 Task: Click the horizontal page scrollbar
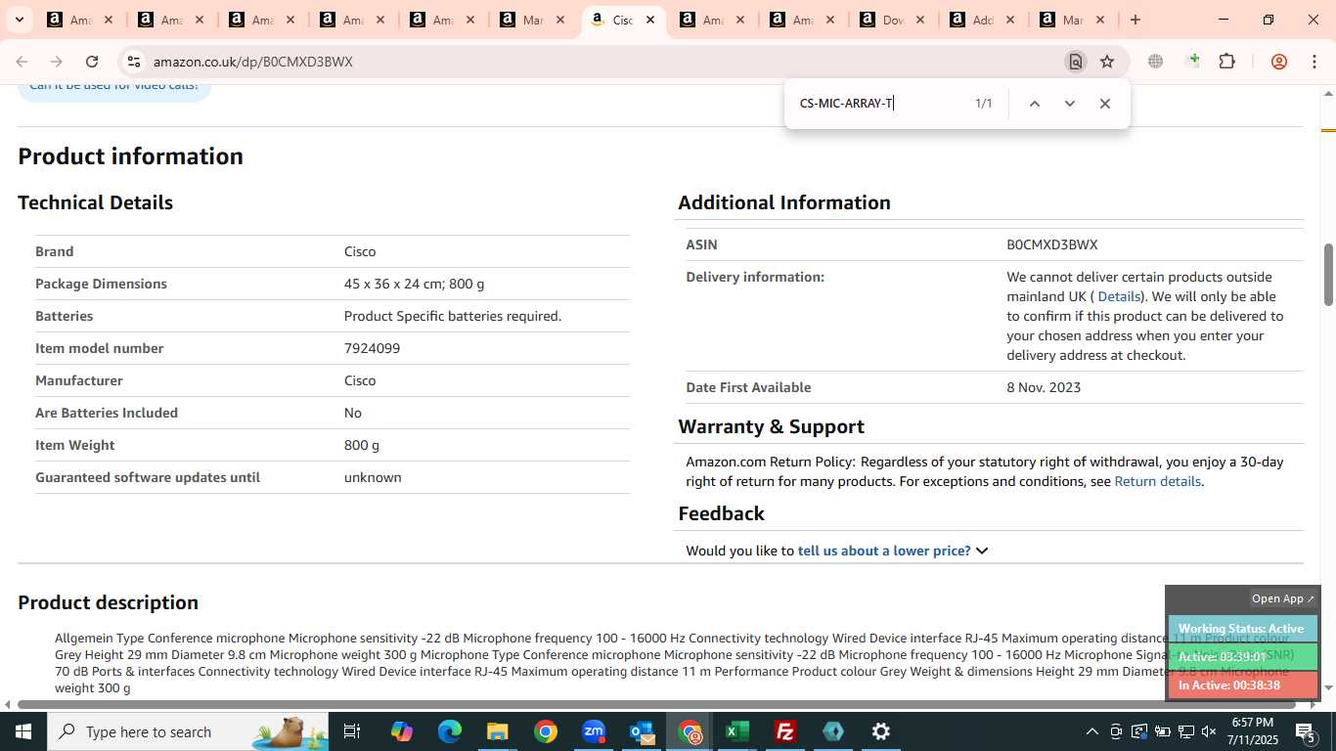click(x=656, y=704)
